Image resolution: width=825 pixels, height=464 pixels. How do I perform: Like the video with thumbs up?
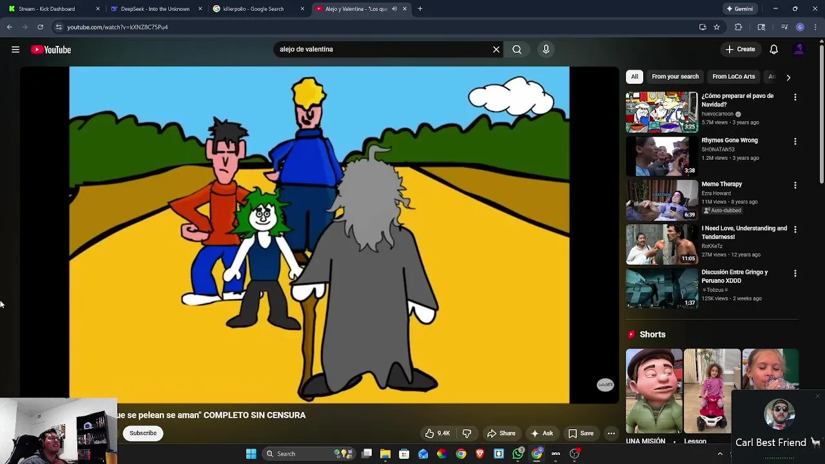[437, 433]
